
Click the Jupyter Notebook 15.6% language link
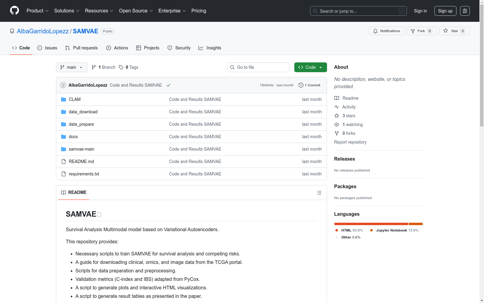[394, 230]
